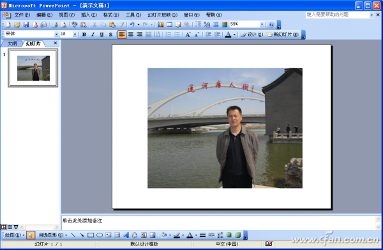383x250 pixels.
Task: Show or hide grid icon
Action: pos(216,24)
